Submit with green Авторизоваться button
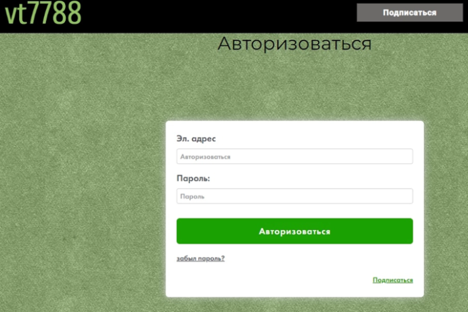Viewport: 468px width, 312px height. (294, 231)
